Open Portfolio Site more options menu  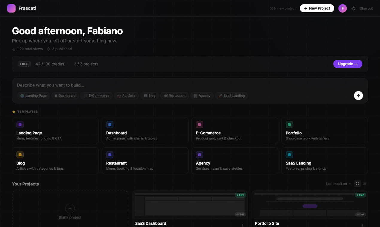(362, 225)
